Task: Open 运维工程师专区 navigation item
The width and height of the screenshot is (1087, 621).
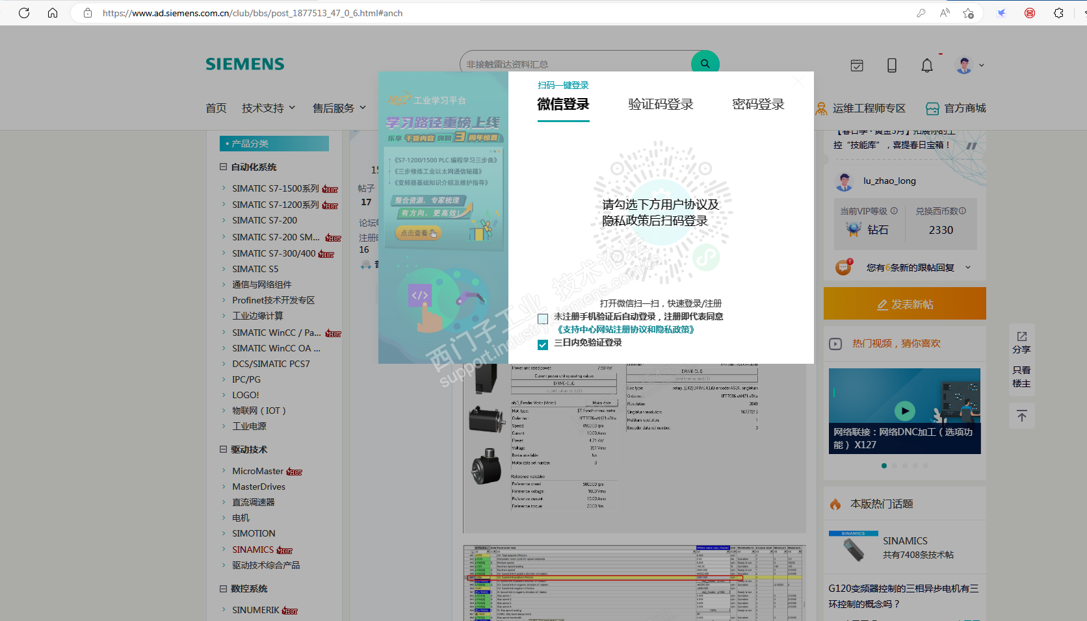Action: coord(869,108)
